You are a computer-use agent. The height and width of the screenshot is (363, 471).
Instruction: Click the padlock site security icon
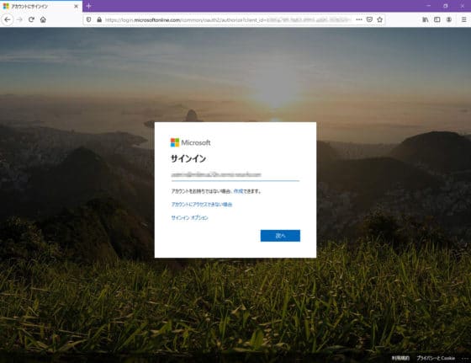point(99,19)
